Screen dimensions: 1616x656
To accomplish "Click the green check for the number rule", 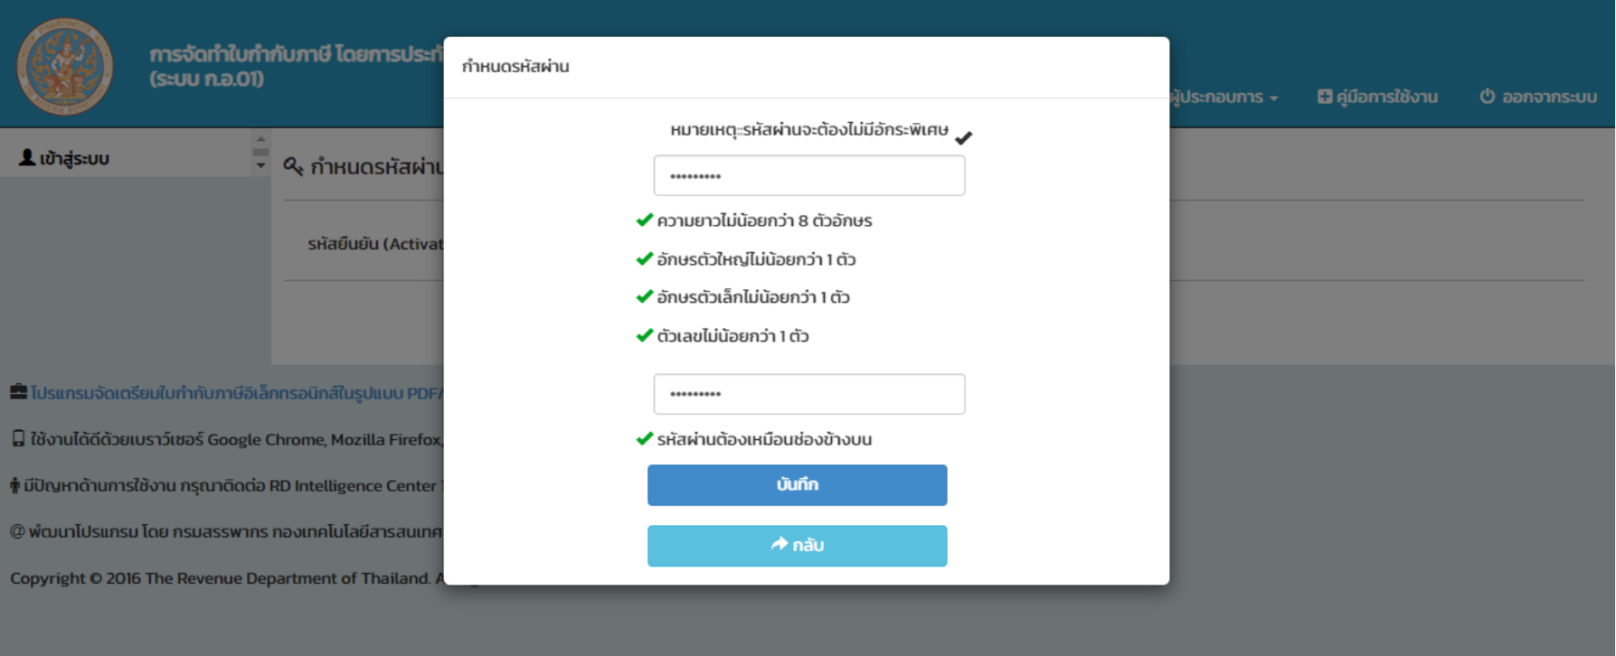I will click(645, 335).
